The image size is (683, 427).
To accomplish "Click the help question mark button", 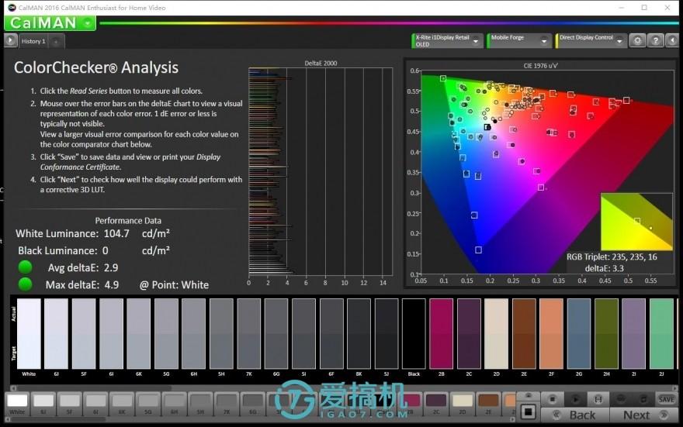I will pyautogui.click(x=656, y=41).
